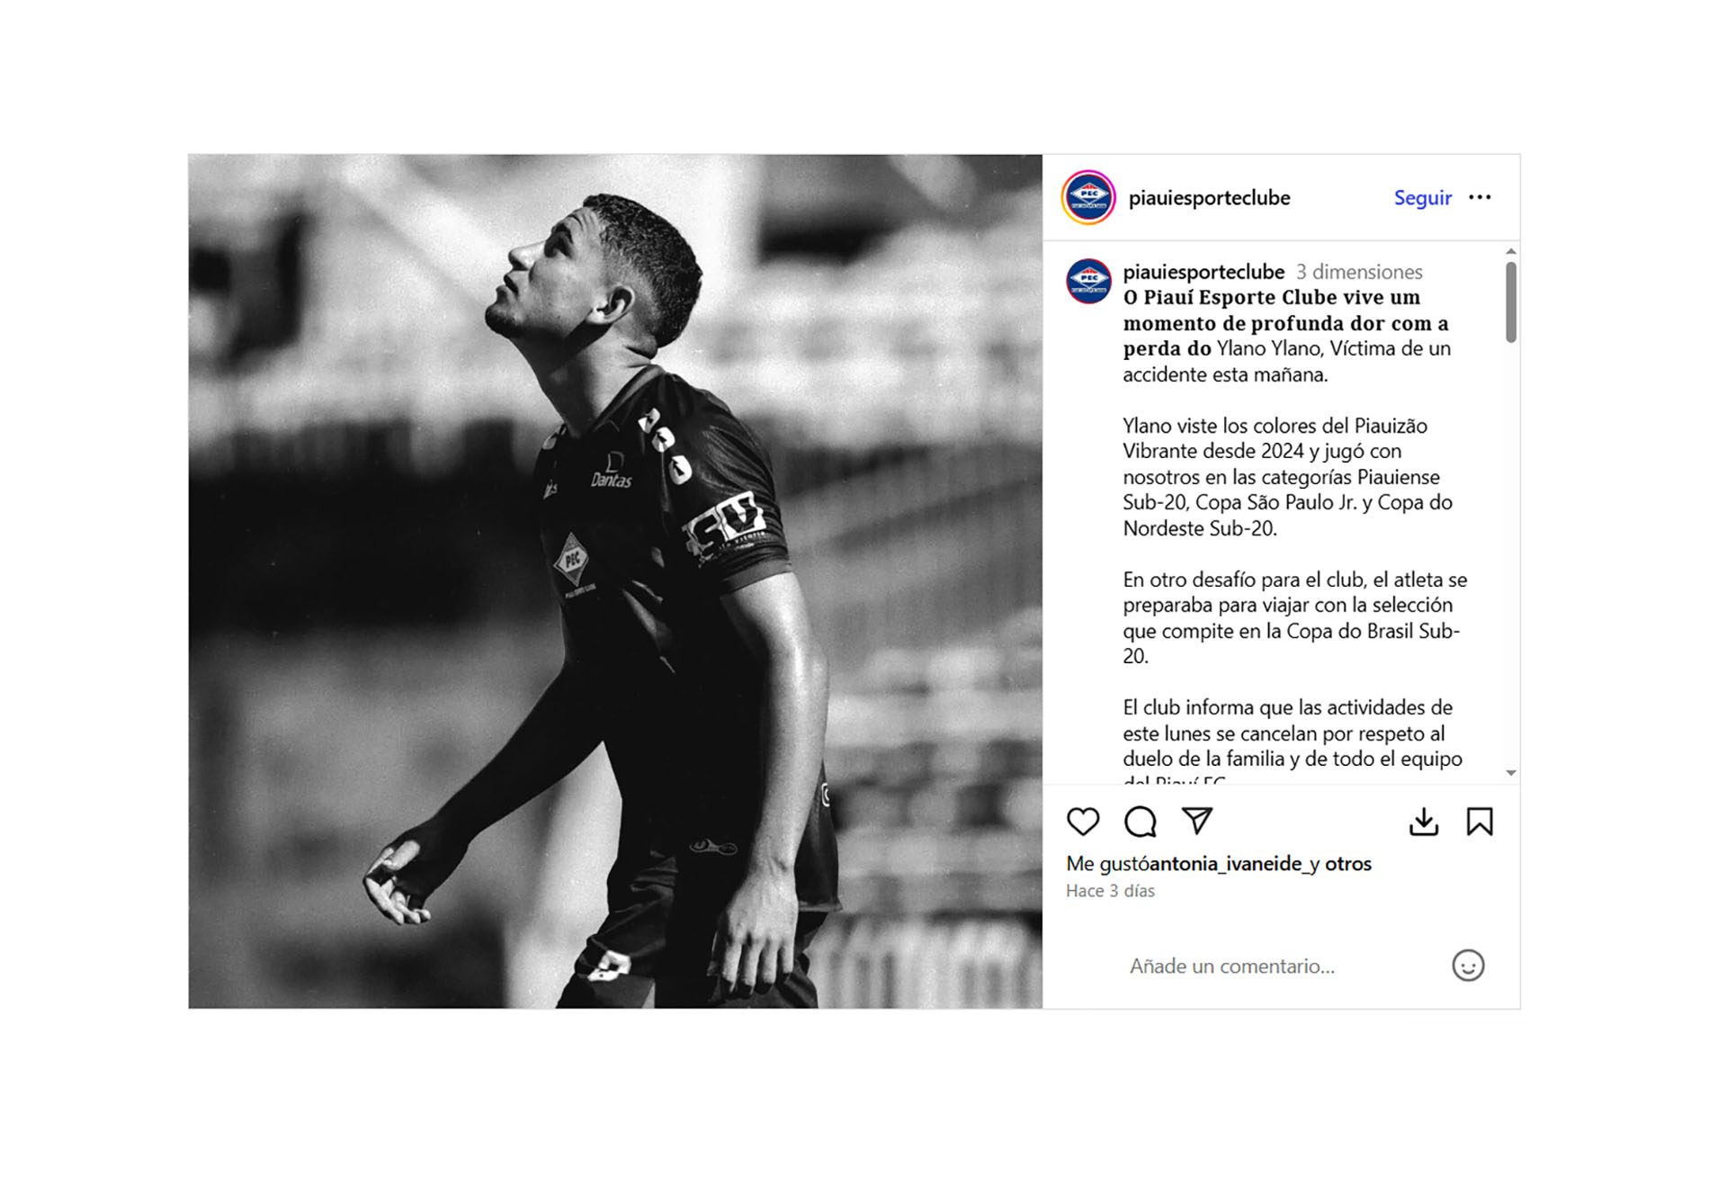Open the three-dot more options menu
Screen dimensions: 1727x1178
click(1480, 198)
